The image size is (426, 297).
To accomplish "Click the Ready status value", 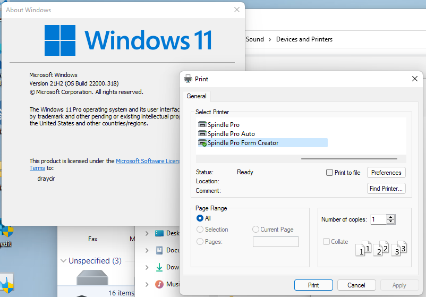I will (x=245, y=172).
